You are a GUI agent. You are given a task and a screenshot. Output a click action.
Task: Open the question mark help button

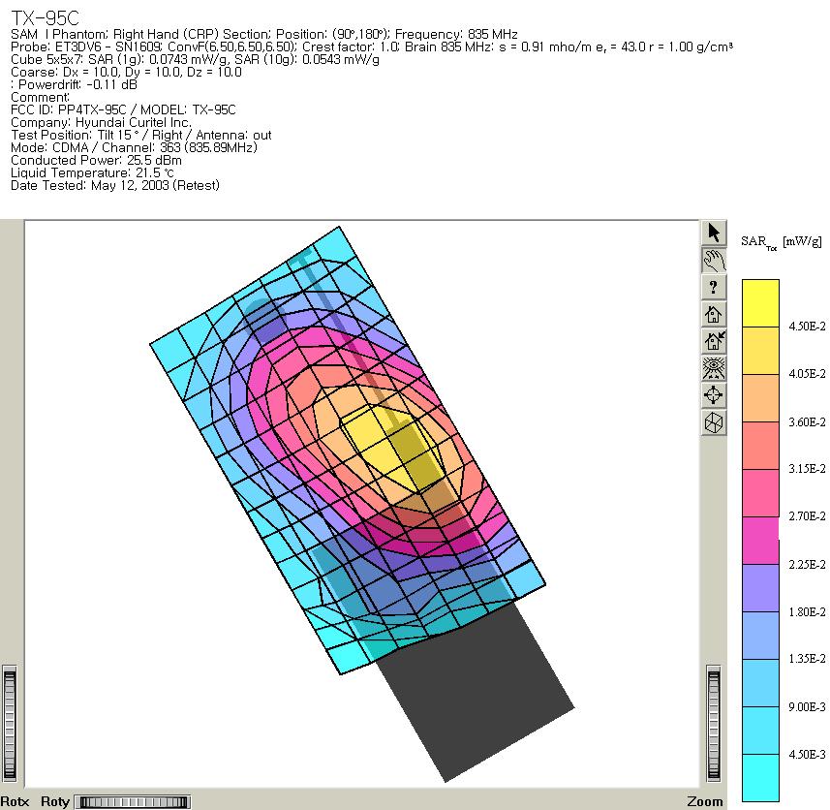point(714,287)
